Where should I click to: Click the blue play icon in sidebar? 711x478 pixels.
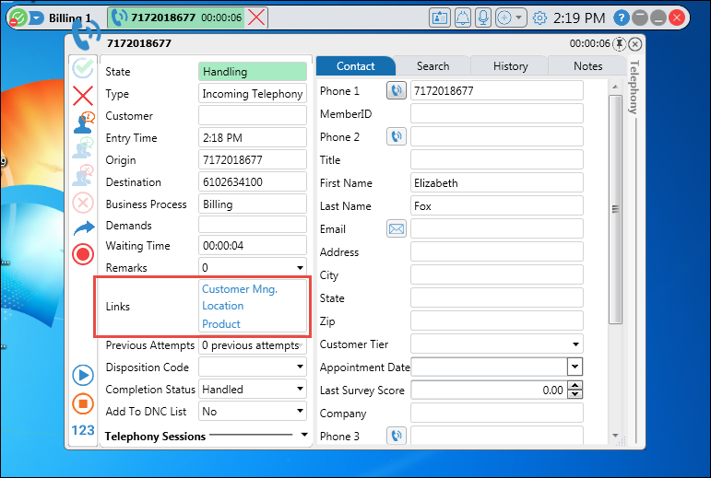pyautogui.click(x=83, y=375)
